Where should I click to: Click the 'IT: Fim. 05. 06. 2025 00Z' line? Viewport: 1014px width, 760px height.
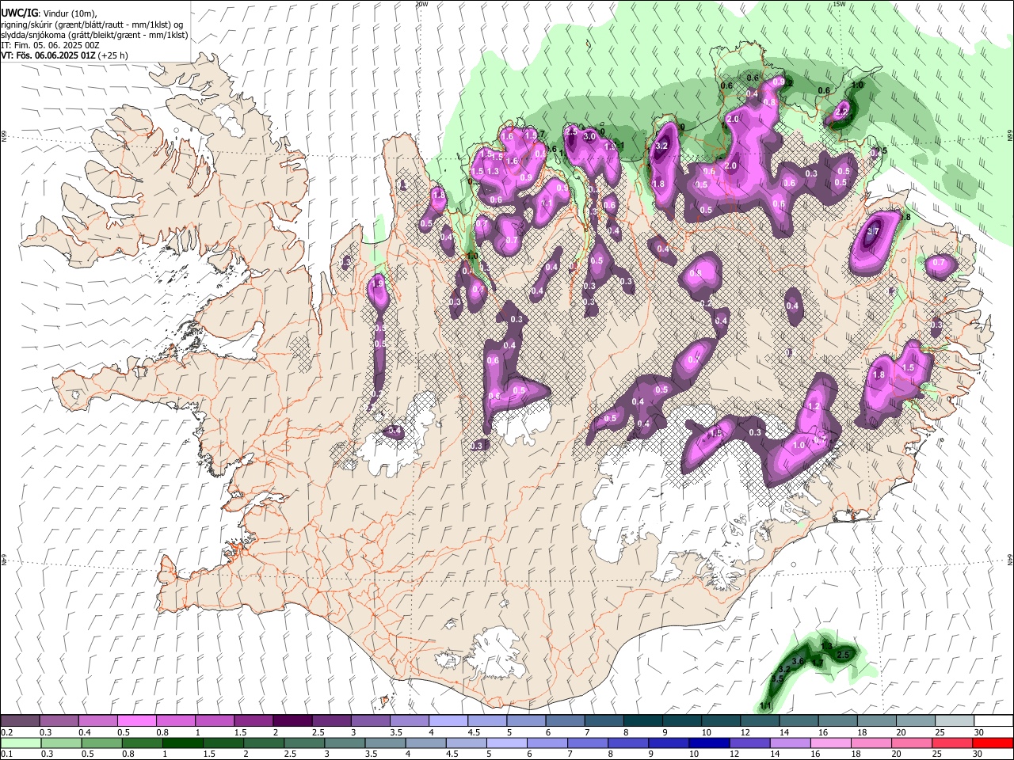(50, 45)
